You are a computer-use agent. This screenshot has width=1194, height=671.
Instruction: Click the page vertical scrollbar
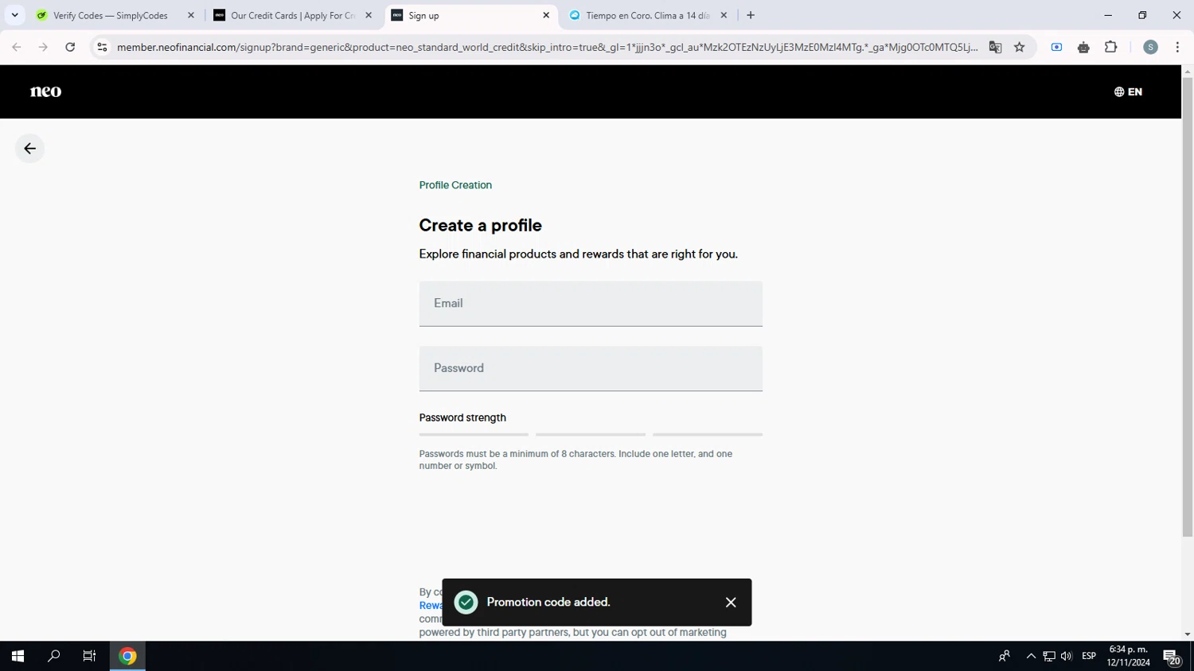(1187, 308)
